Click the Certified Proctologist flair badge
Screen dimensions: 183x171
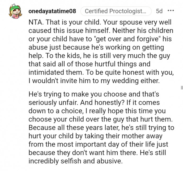[x=116, y=11]
